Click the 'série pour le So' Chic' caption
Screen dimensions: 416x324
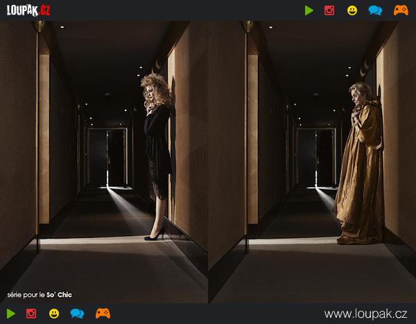coord(40,295)
